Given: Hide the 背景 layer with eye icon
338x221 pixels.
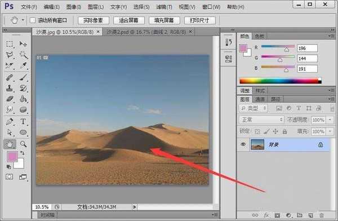Looking at the screenshot, I should (x=243, y=144).
